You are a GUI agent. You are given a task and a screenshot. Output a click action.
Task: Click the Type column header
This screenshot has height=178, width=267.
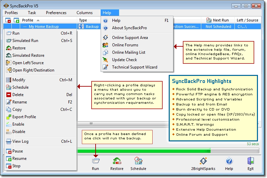pos(89,20)
